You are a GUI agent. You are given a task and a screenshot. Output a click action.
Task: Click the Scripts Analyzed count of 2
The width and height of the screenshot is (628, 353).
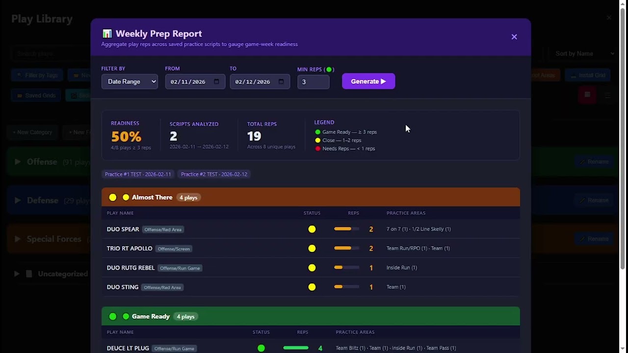[173, 136]
